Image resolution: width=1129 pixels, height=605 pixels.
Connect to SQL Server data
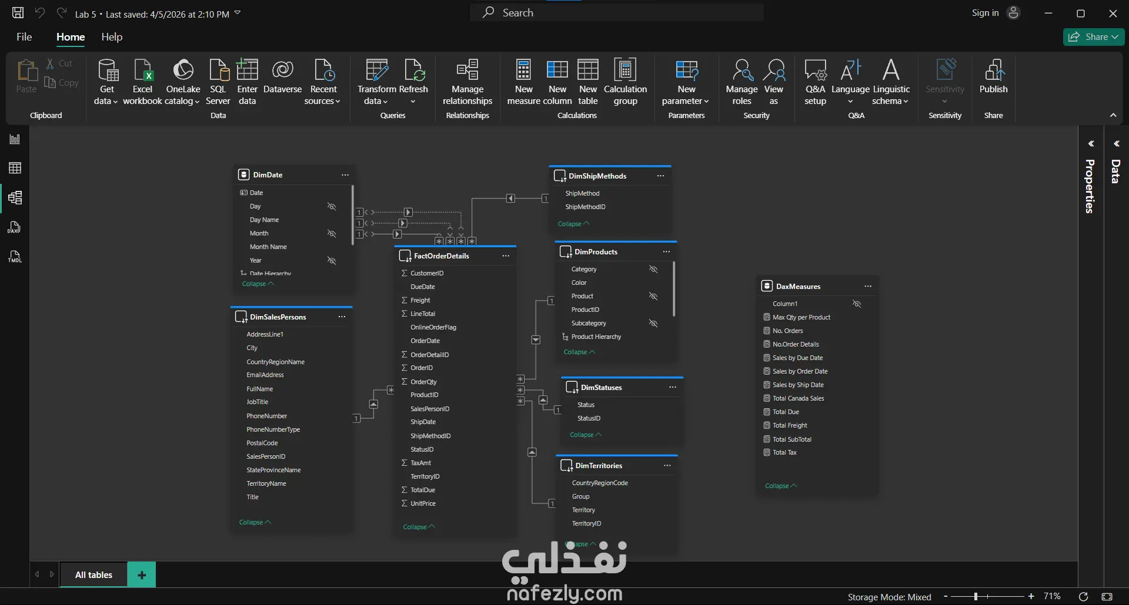pos(218,82)
